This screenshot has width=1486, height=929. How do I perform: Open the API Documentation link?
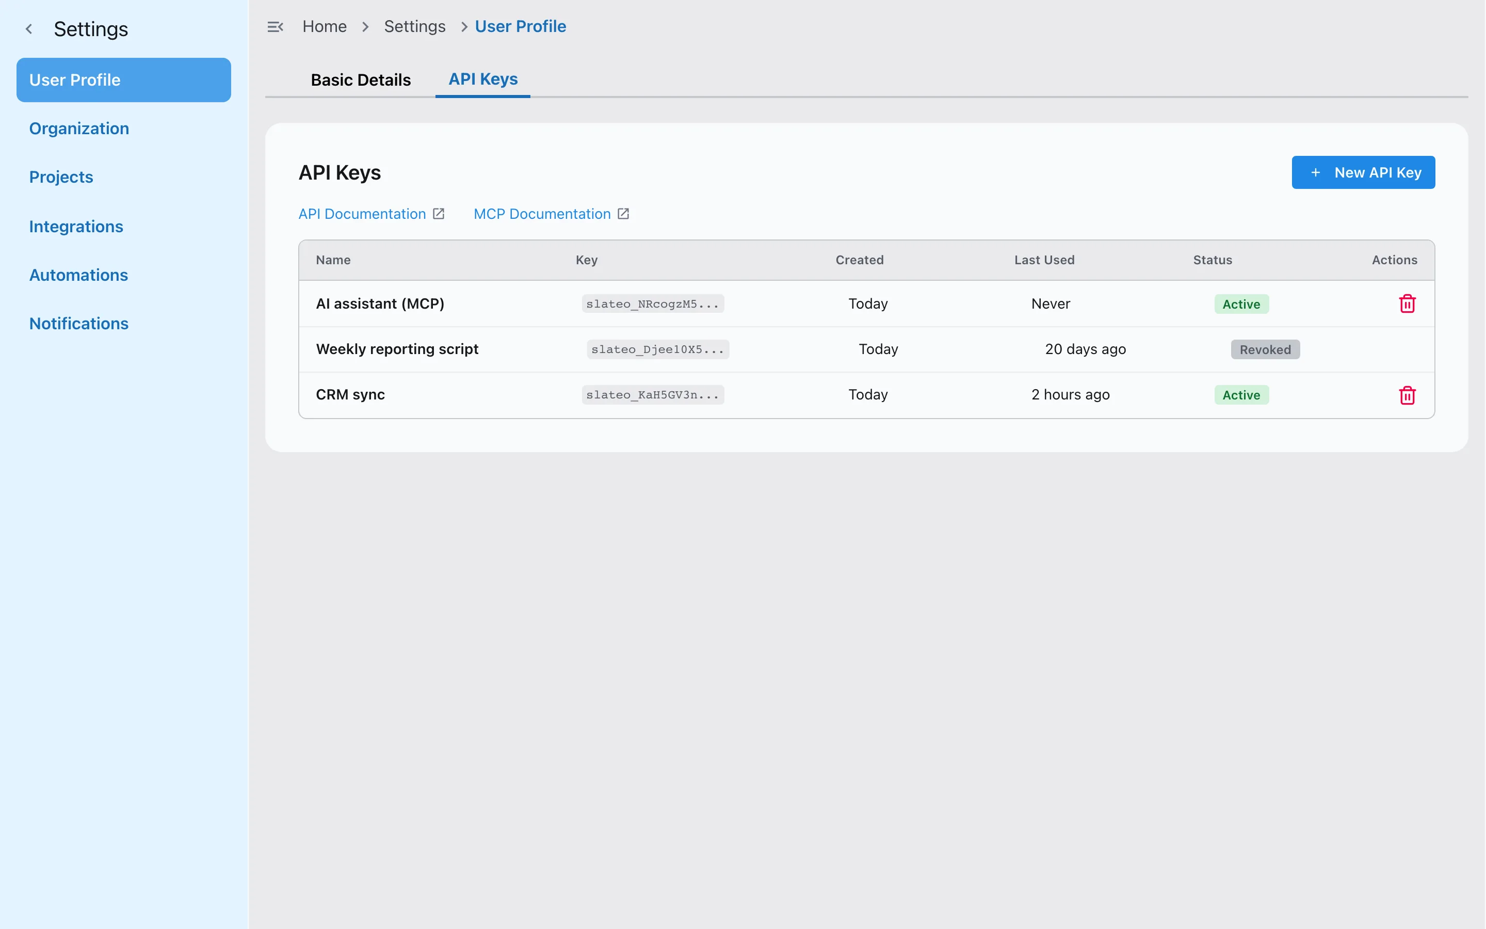tap(362, 214)
